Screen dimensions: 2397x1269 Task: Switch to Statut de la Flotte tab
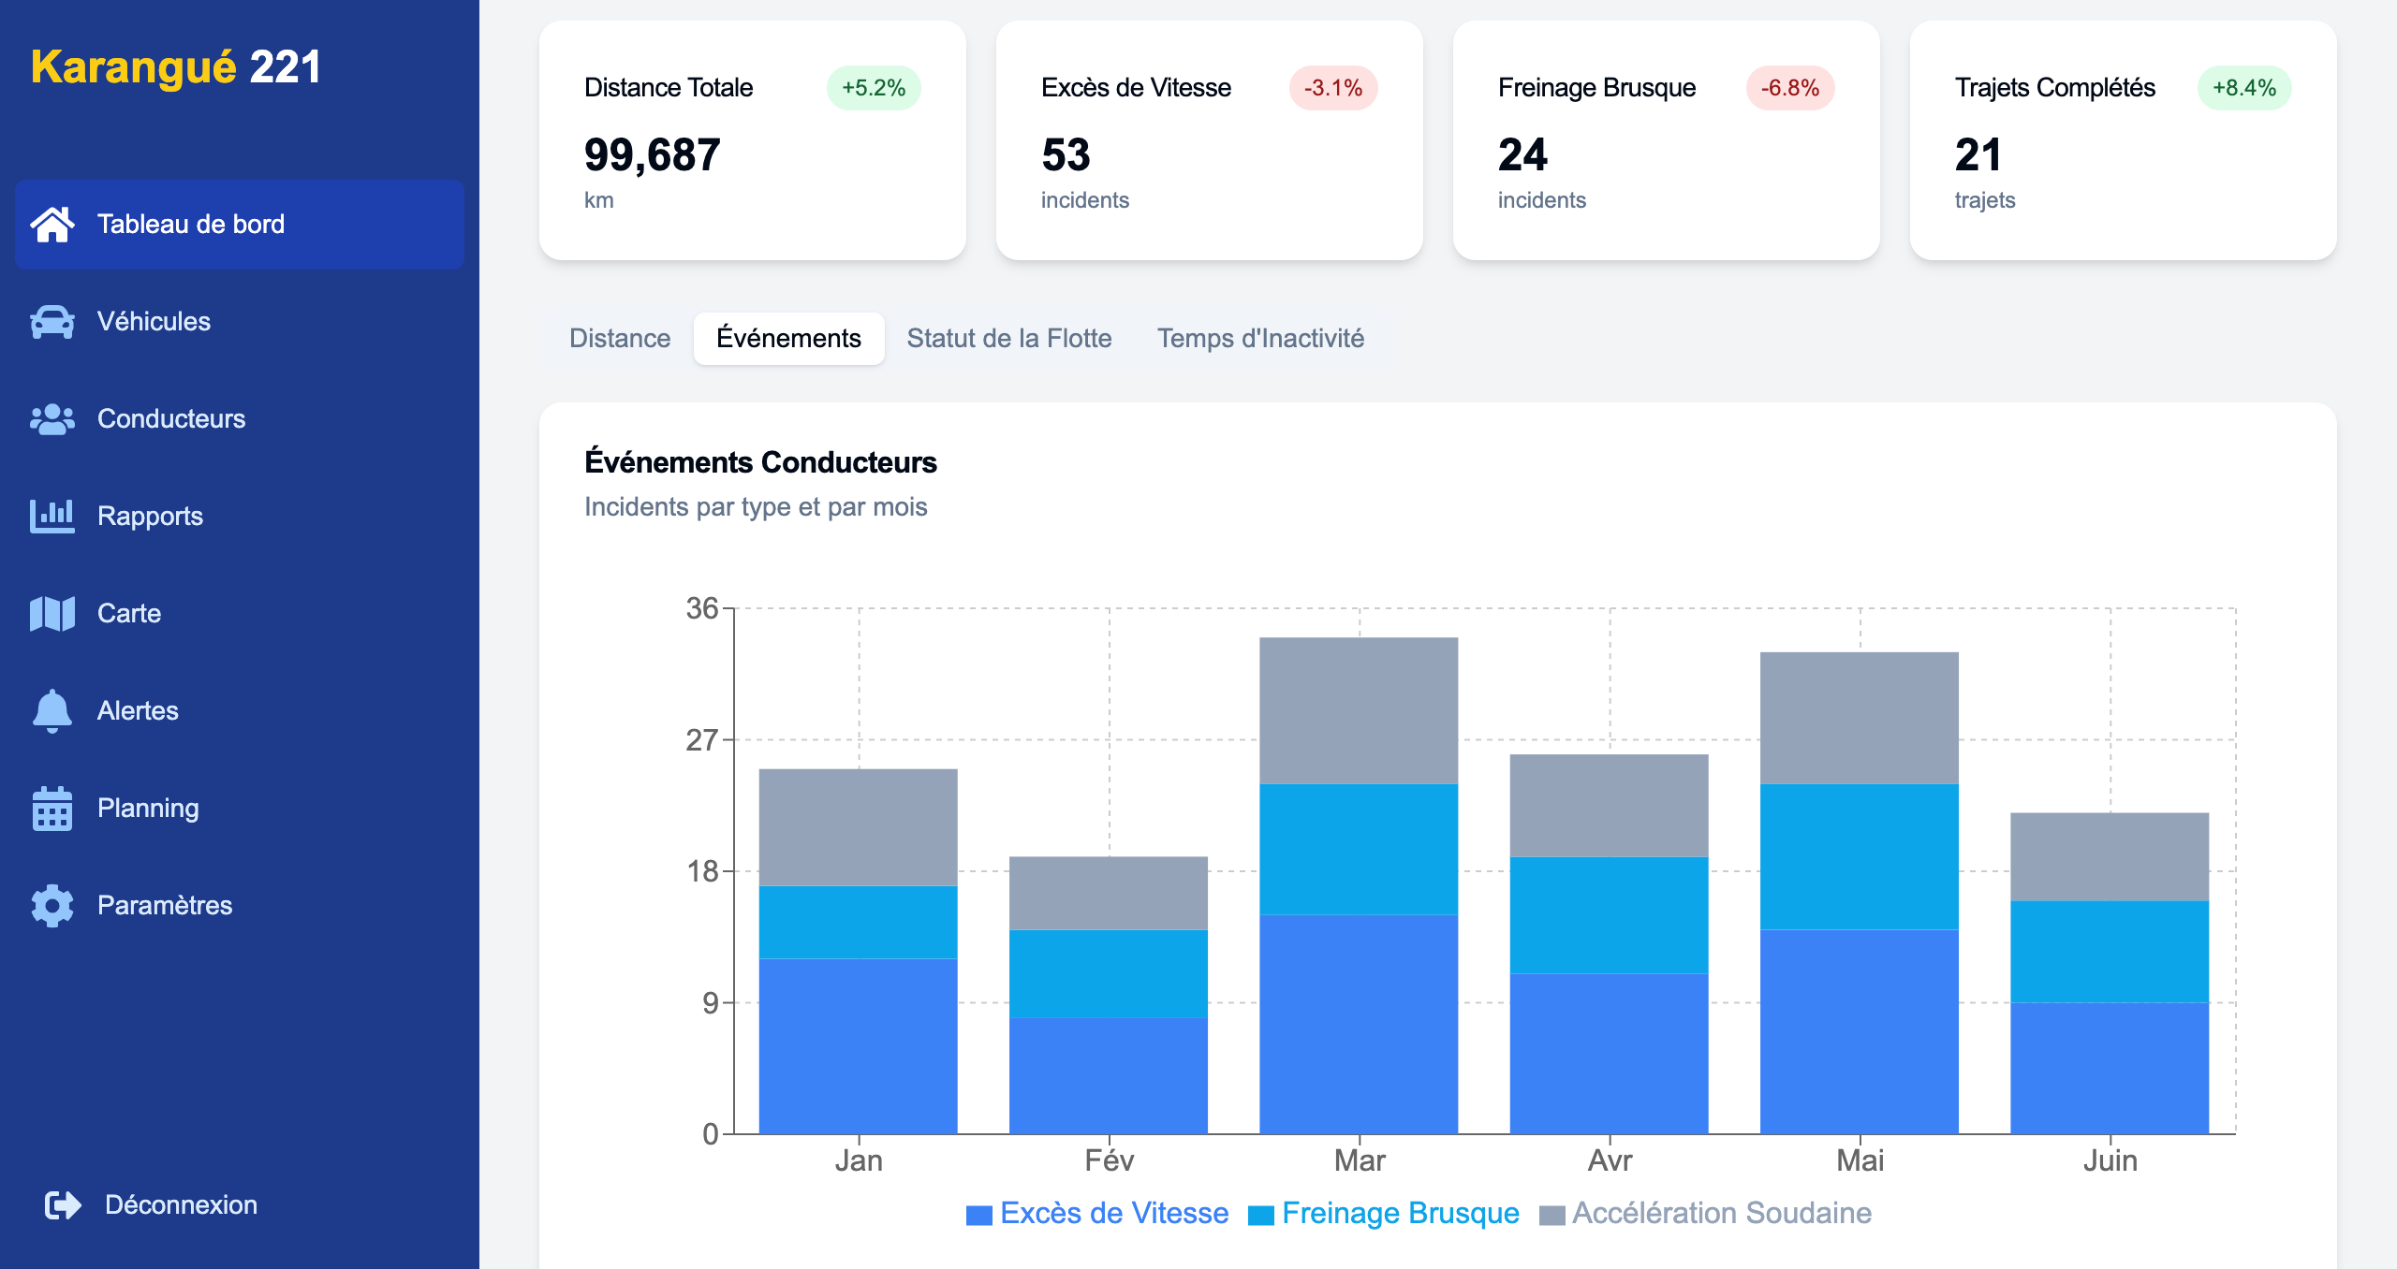(x=1009, y=339)
